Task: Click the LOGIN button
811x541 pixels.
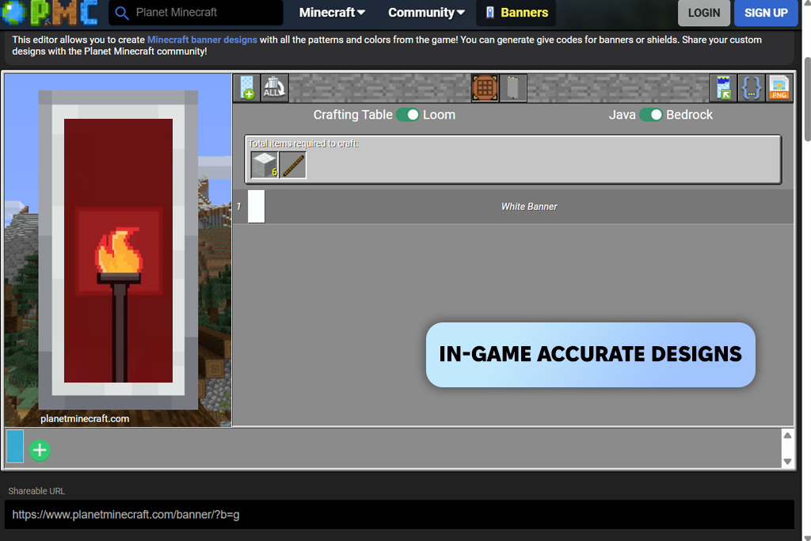Action: pos(704,13)
